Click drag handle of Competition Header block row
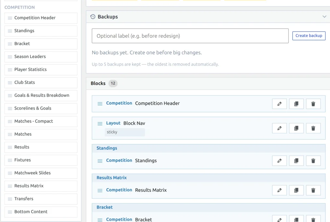 [100, 104]
